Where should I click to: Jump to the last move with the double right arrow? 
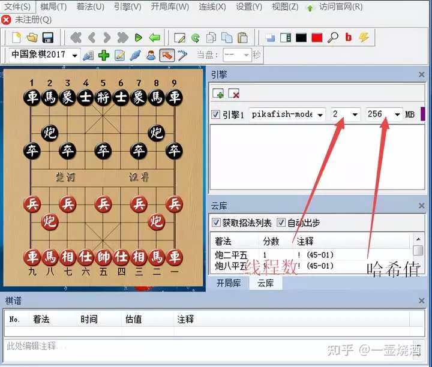pyautogui.click(x=122, y=38)
